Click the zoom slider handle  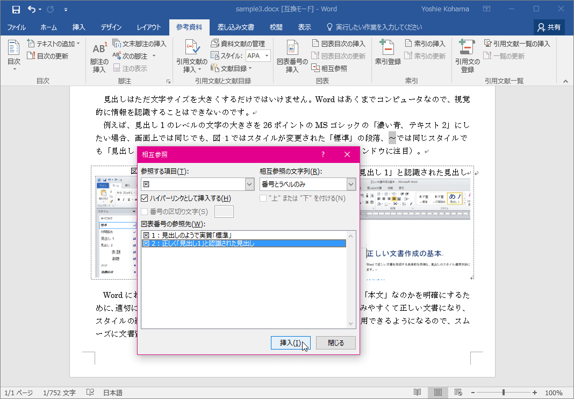point(504,393)
